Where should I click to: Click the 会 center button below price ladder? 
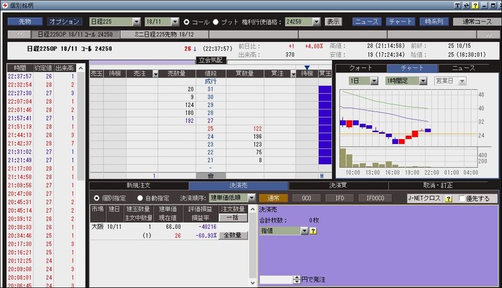point(211,175)
